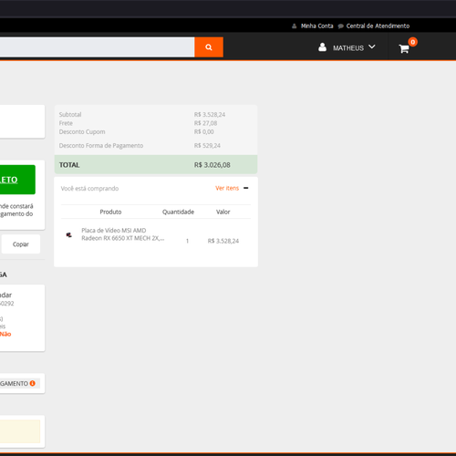Open Minha Conta link
The image size is (456, 456).
point(316,26)
